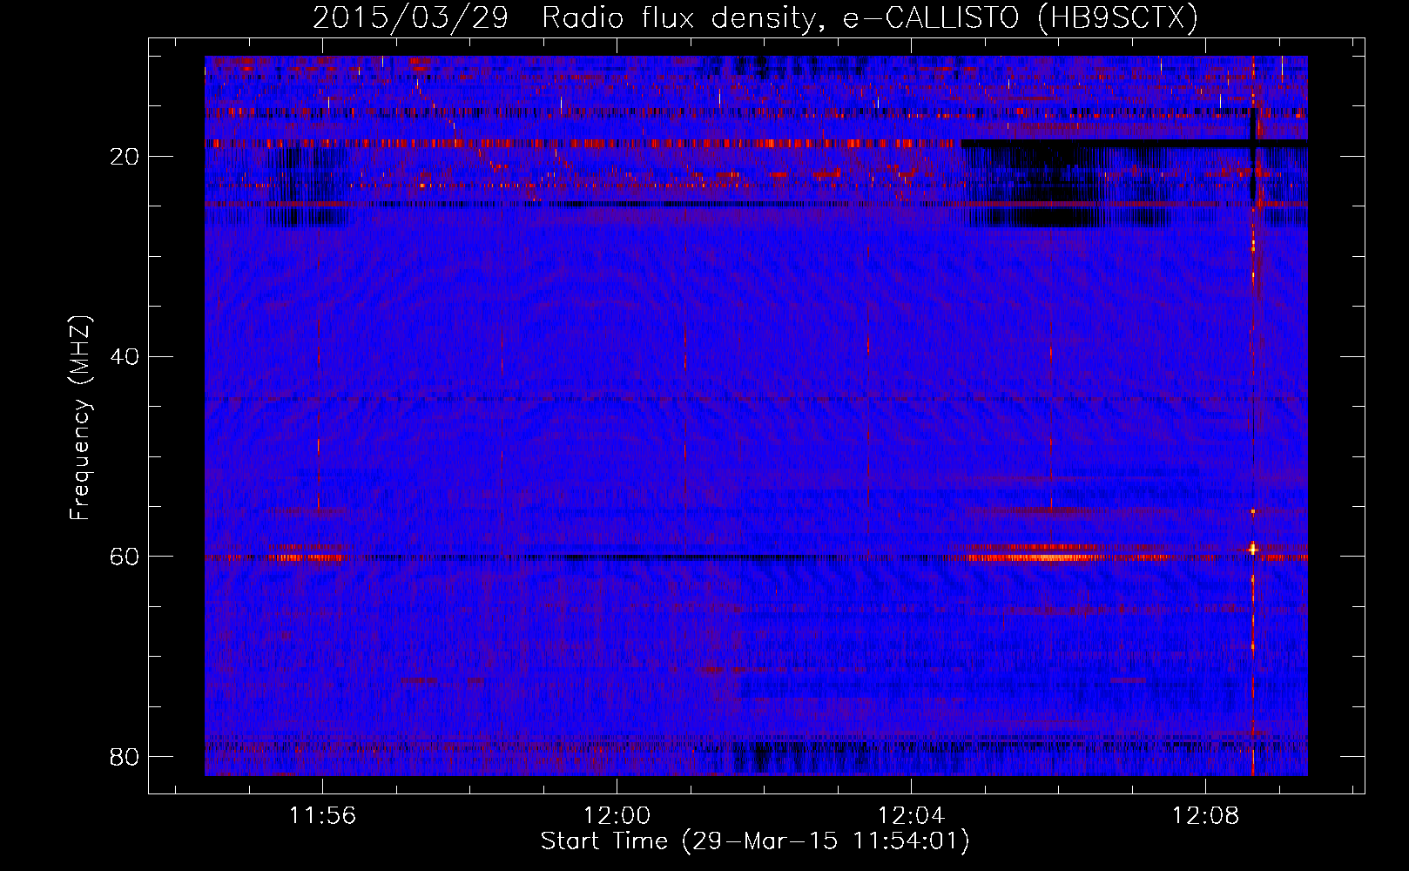1409x871 pixels.
Task: Click the 60 MHz frequency tick label
Action: point(125,557)
